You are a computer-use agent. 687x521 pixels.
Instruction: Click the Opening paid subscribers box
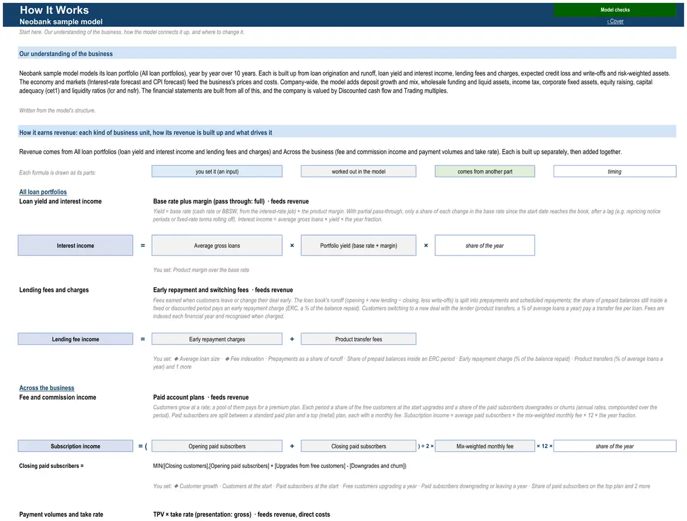pyautogui.click(x=217, y=446)
